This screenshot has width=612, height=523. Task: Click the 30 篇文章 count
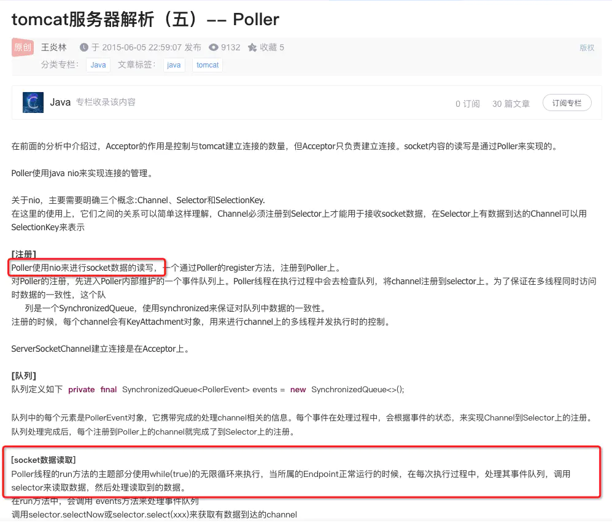511,103
